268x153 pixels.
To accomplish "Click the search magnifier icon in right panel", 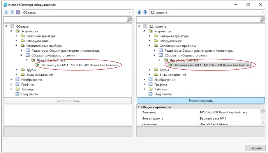I will 263,19.
